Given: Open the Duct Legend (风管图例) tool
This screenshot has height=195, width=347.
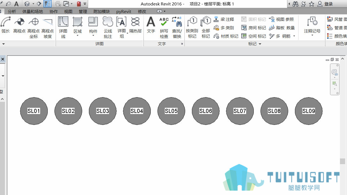Looking at the screenshot, I should click(337, 19).
